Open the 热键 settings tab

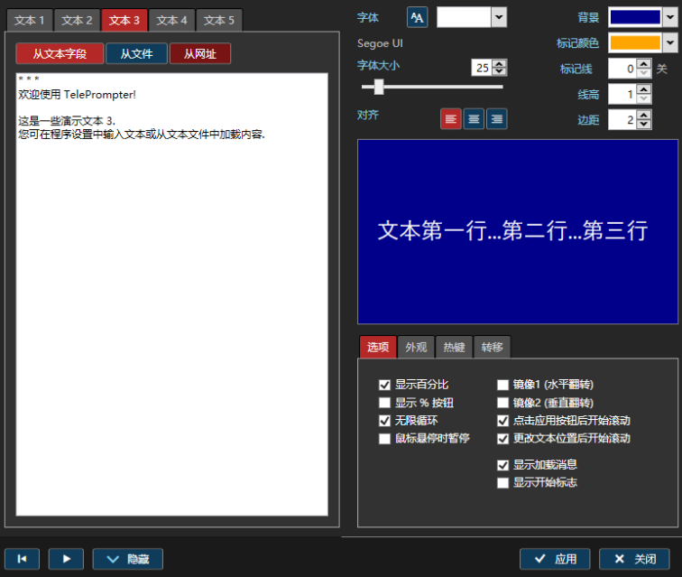click(x=454, y=347)
